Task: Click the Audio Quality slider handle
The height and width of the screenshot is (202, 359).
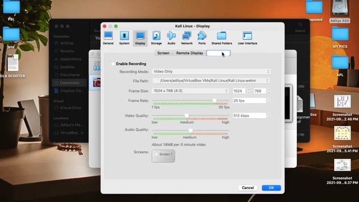Action: tap(191, 131)
